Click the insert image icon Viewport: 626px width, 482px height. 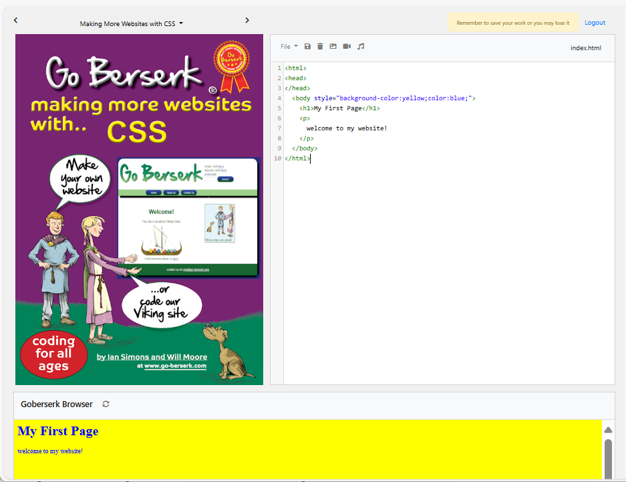pos(333,46)
